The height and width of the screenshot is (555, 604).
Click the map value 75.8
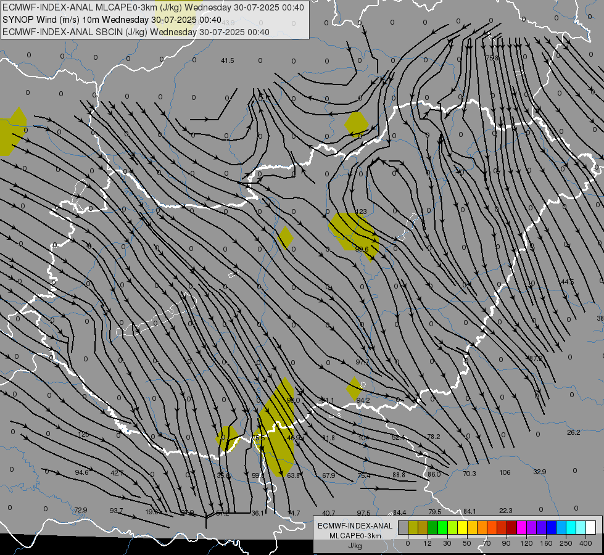click(x=492, y=58)
